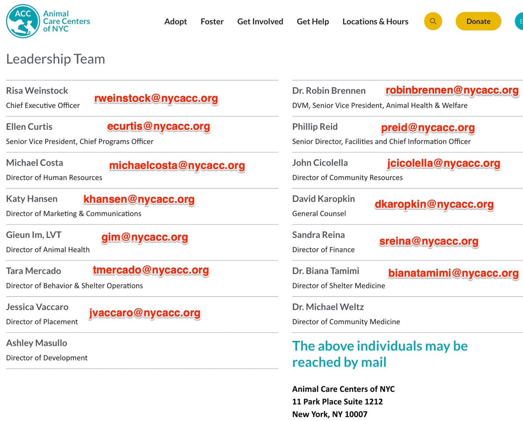Image resolution: width=523 pixels, height=421 pixels.
Task: Select the name Sandra Reina
Action: click(319, 235)
